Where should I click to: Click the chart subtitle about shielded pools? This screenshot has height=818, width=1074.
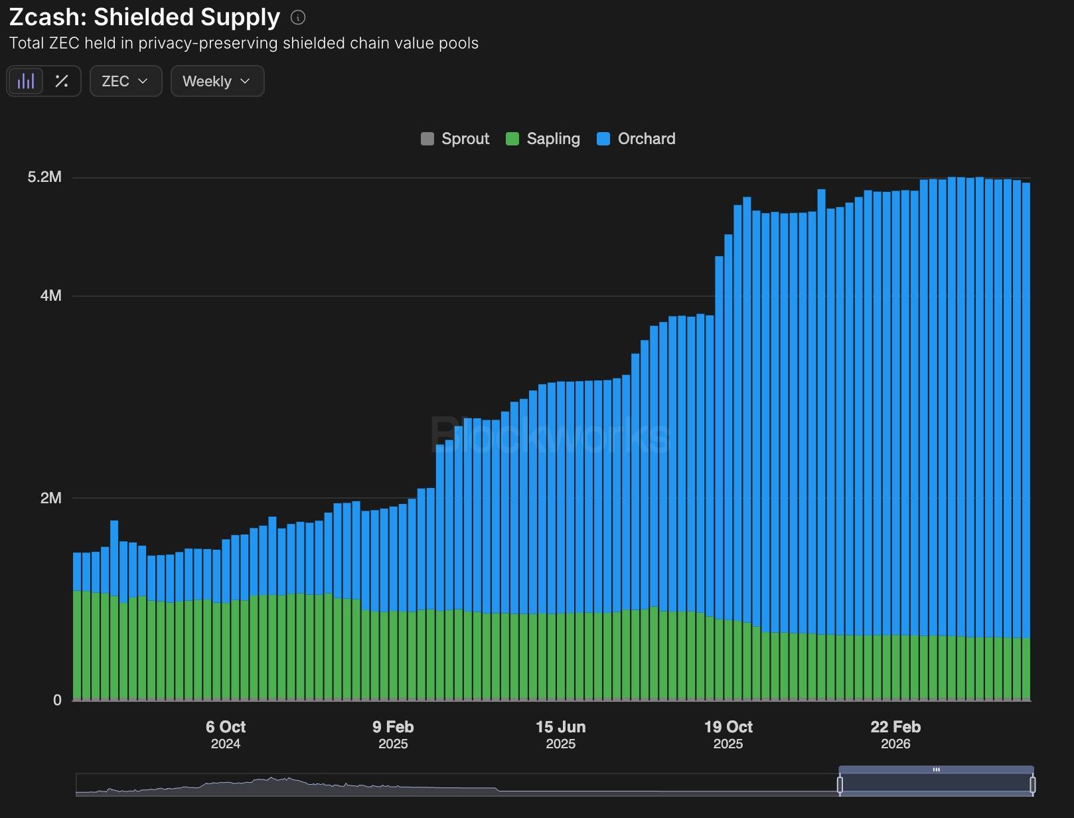click(244, 43)
